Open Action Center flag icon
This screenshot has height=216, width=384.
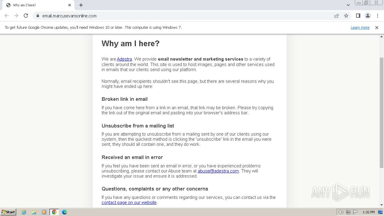(x=355, y=212)
